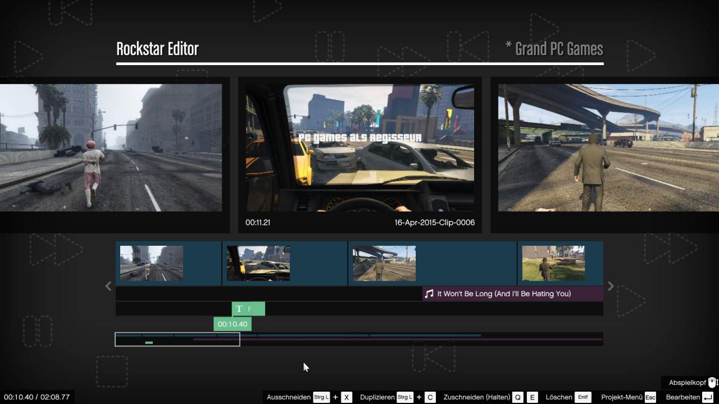This screenshot has width=719, height=404.
Task: Click the T text icon on the text track
Action: [239, 309]
